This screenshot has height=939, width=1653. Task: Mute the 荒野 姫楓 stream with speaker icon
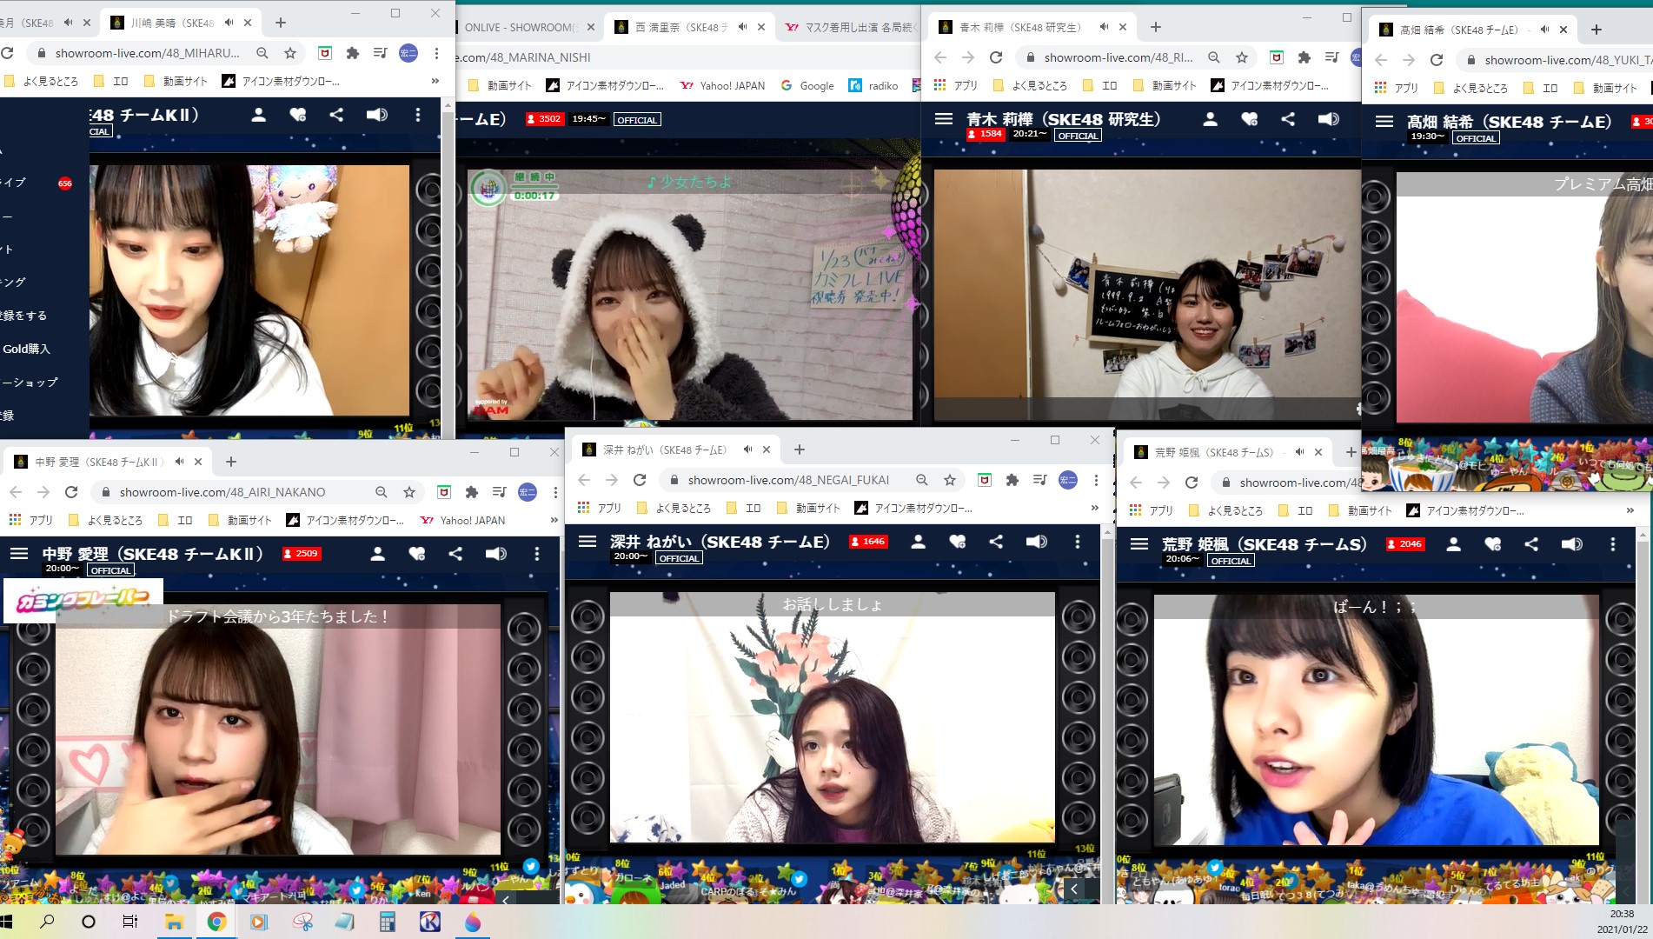(1571, 544)
